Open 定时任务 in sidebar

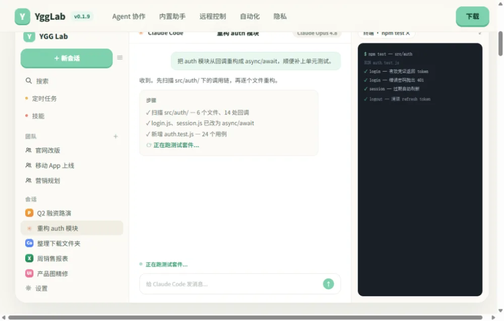point(44,99)
